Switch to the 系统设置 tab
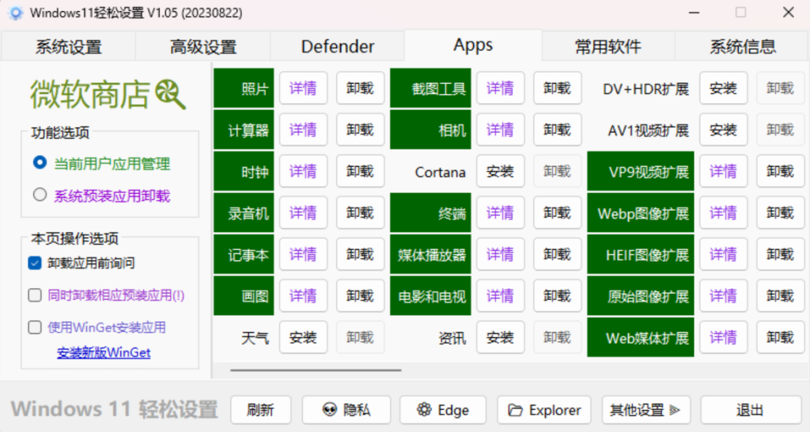Image resolution: width=810 pixels, height=432 pixels. pyautogui.click(x=68, y=47)
